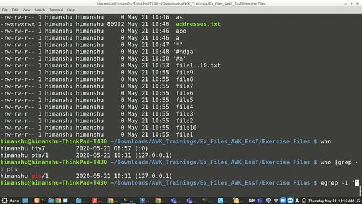Click the terminal cursor after egrep -i

pyautogui.click(x=357, y=183)
